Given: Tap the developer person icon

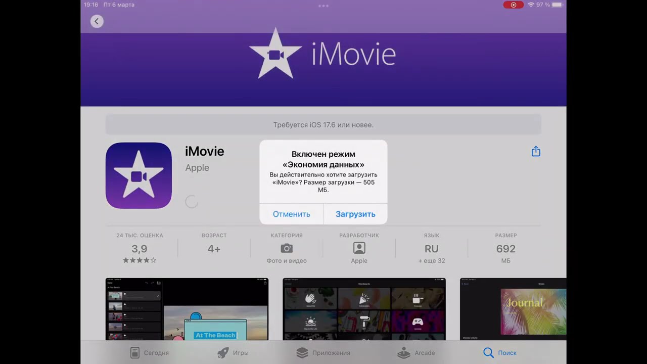Looking at the screenshot, I should point(359,248).
